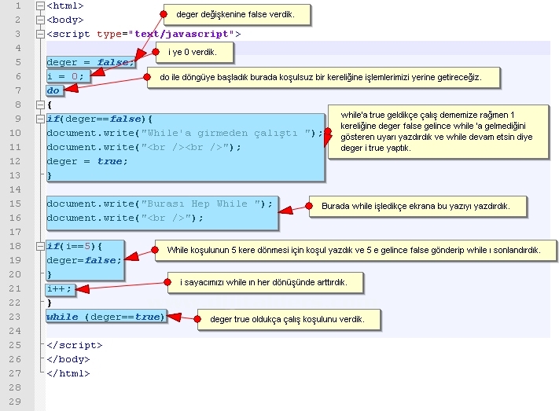Collapse the if(i==5) fold marker
559x411 pixels.
[x=40, y=246]
